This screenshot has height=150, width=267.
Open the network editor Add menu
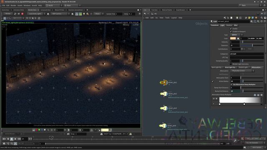(x=147, y=17)
